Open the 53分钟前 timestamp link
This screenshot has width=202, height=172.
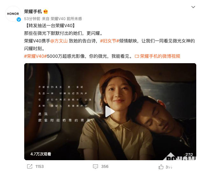[32, 19]
